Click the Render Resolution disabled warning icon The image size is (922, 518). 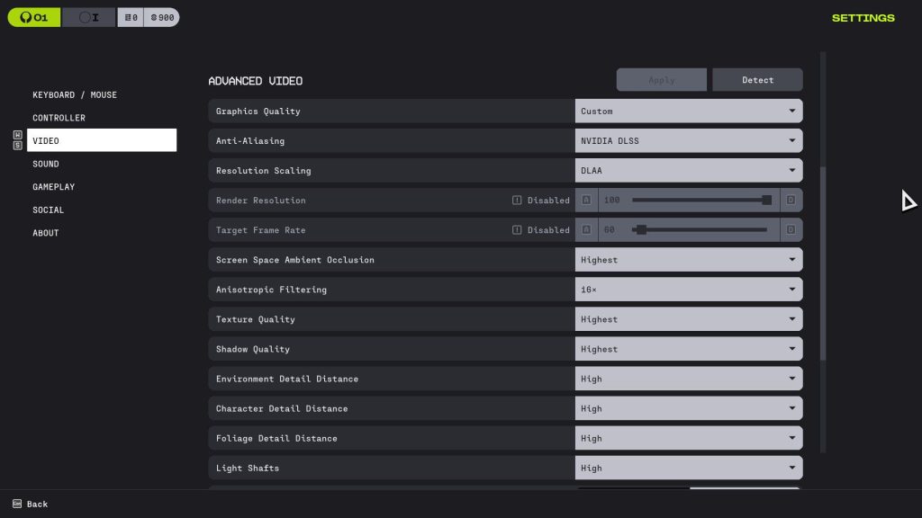[x=517, y=201]
